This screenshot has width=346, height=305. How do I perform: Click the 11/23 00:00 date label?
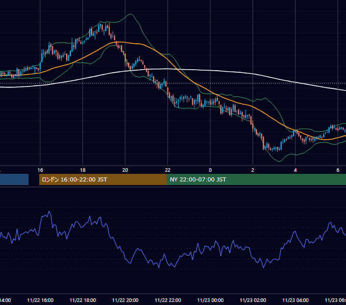pos(210,300)
